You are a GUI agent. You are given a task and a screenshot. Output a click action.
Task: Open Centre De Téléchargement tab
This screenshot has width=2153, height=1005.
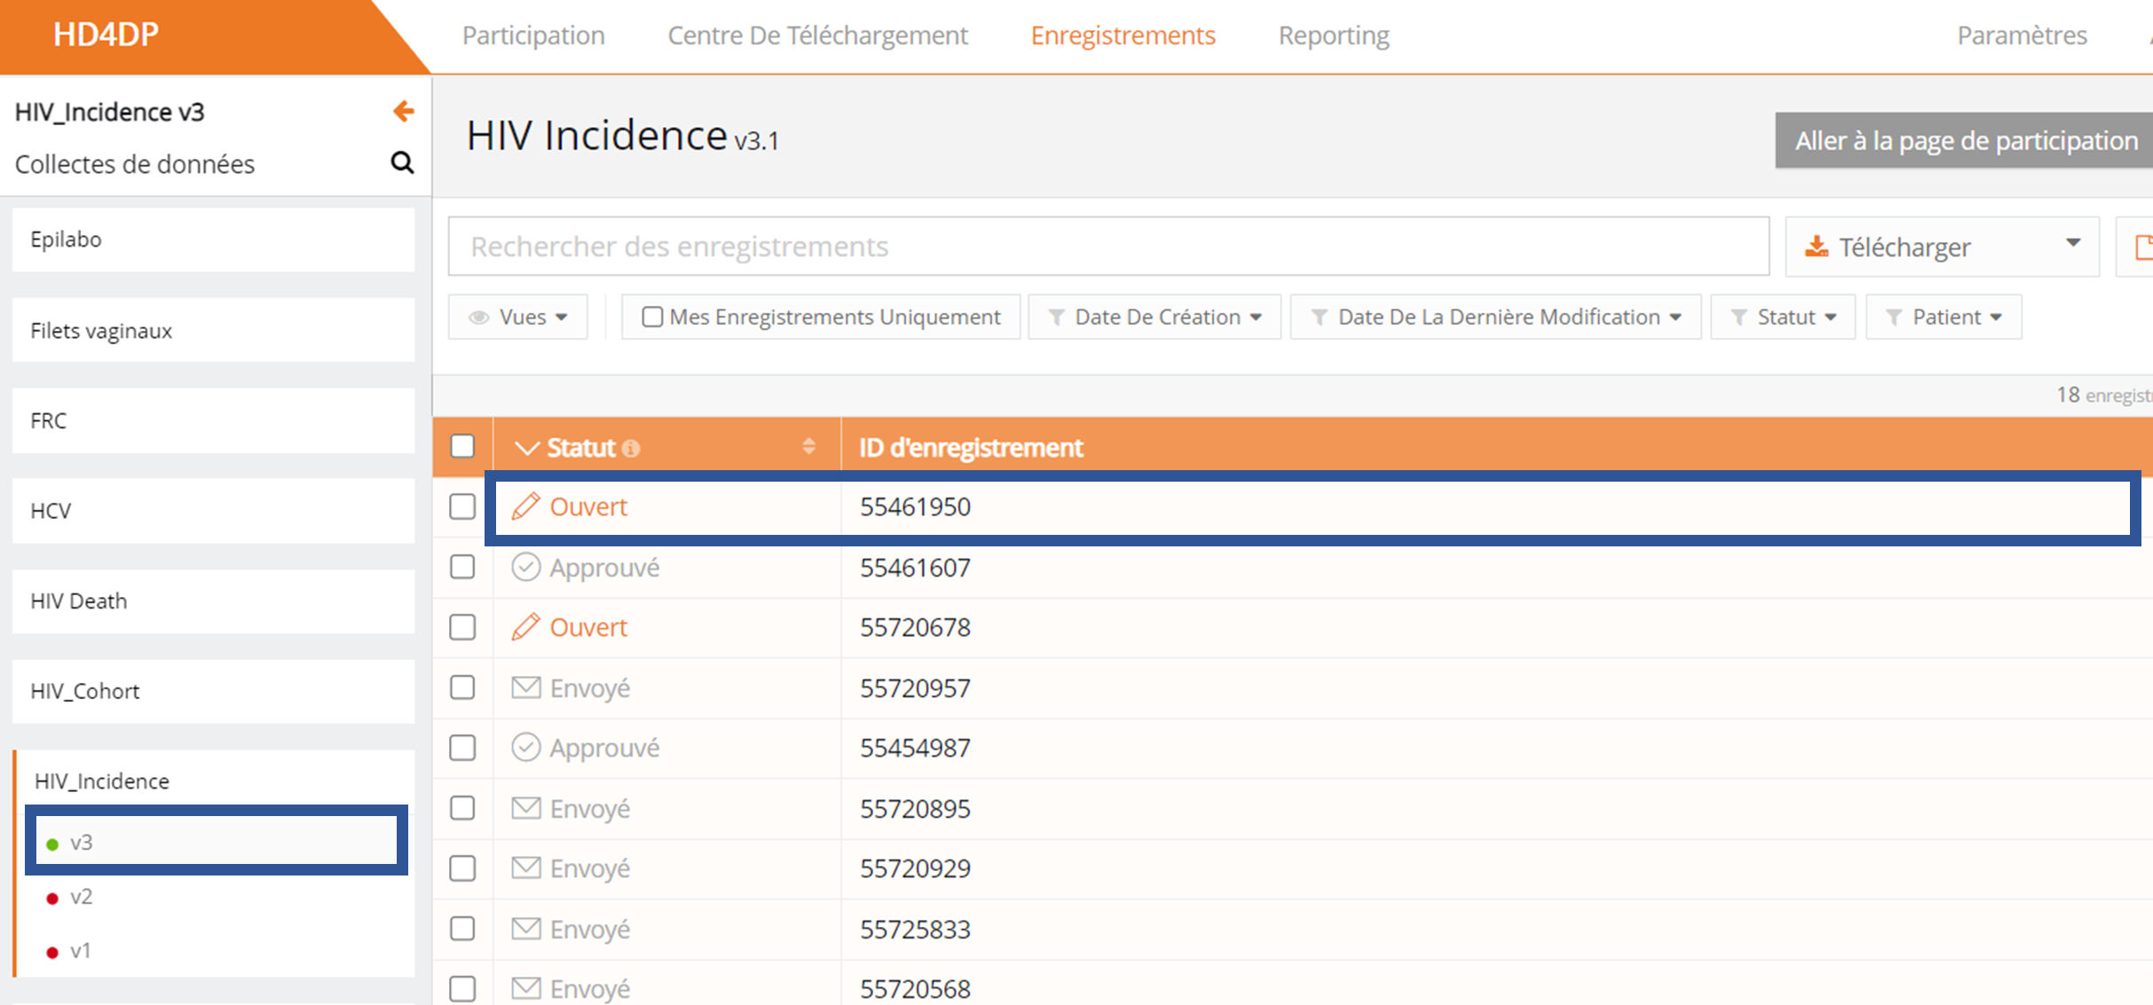click(x=817, y=35)
